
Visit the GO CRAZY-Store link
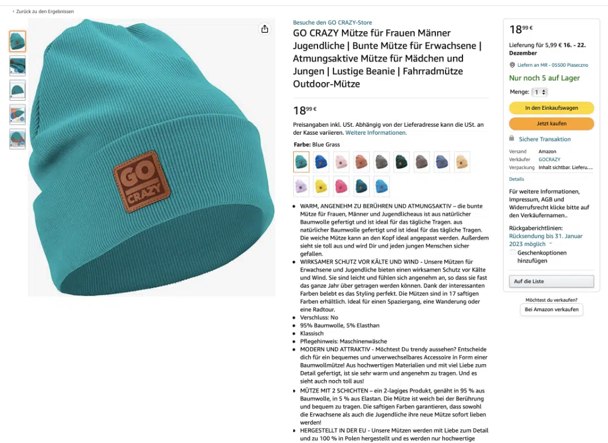coord(332,23)
